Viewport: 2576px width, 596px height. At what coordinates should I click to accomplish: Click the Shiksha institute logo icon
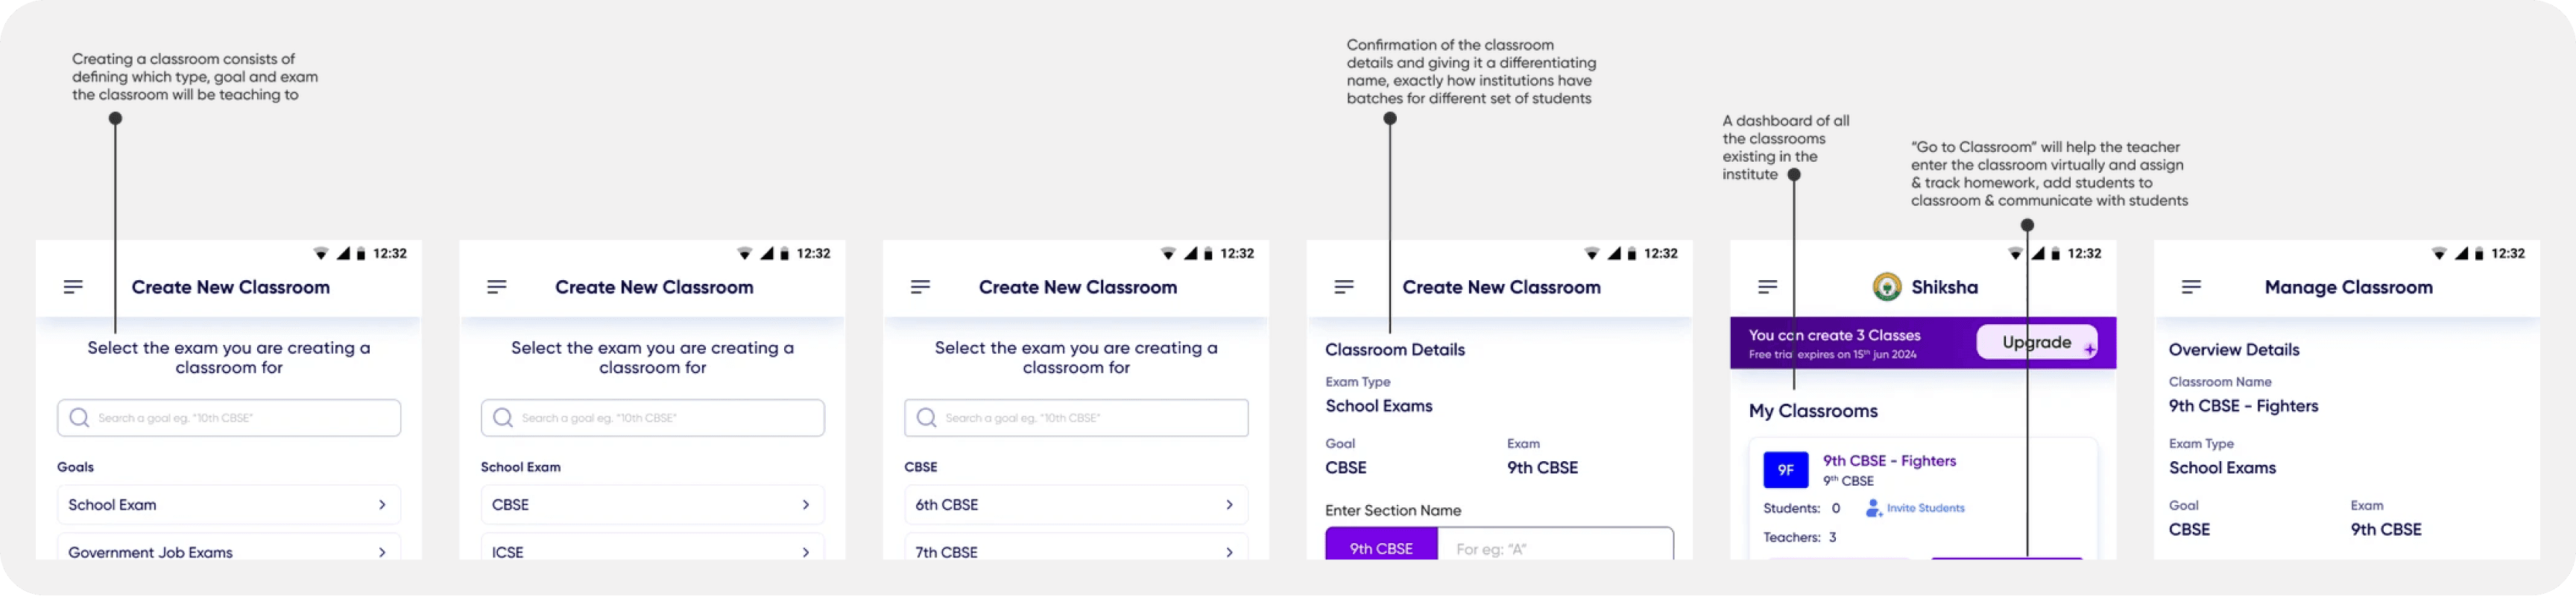click(x=1886, y=287)
